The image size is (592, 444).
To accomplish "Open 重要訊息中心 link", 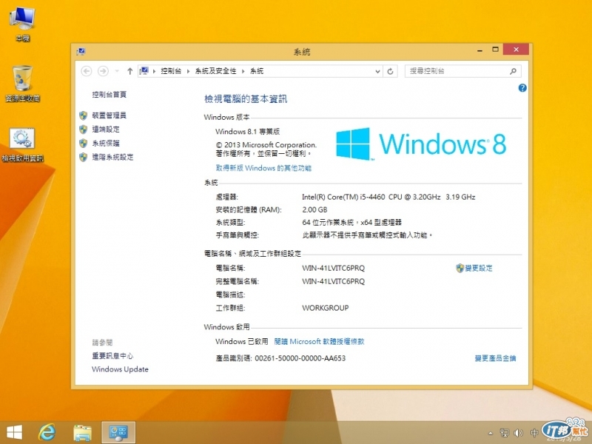I will coord(112,356).
